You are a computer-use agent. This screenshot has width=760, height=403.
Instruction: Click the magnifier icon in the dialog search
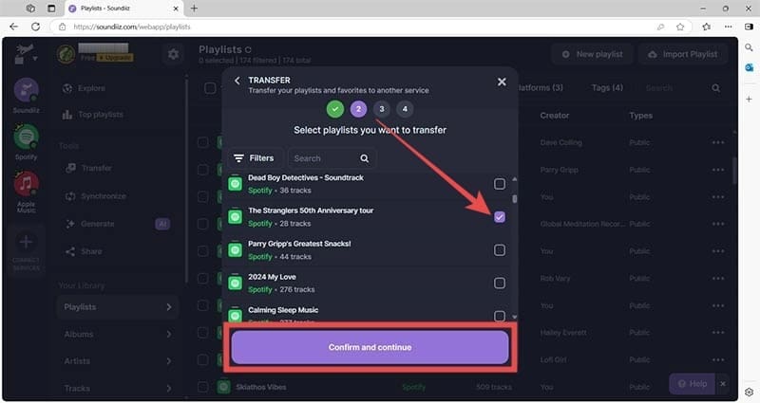(365, 158)
